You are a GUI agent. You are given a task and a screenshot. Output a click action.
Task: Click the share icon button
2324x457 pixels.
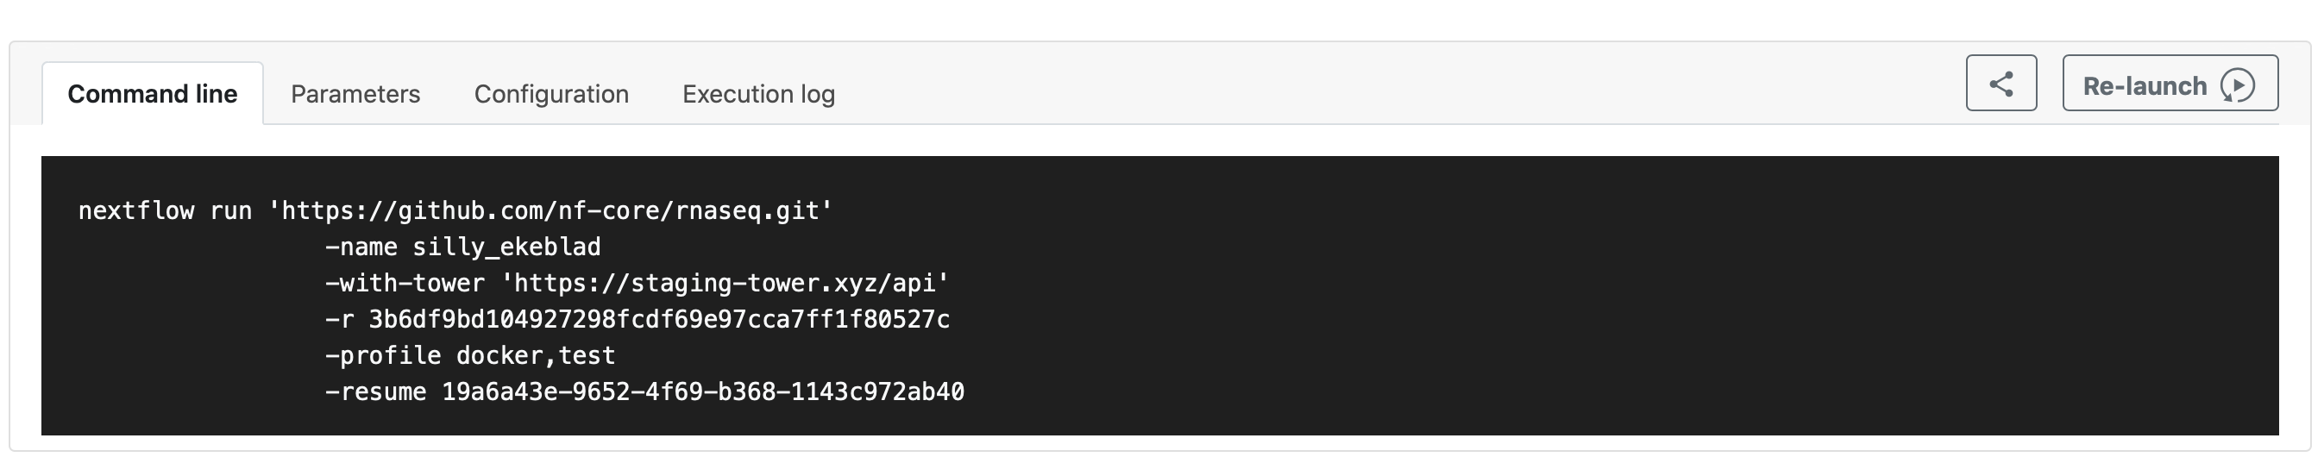pos(2001,84)
